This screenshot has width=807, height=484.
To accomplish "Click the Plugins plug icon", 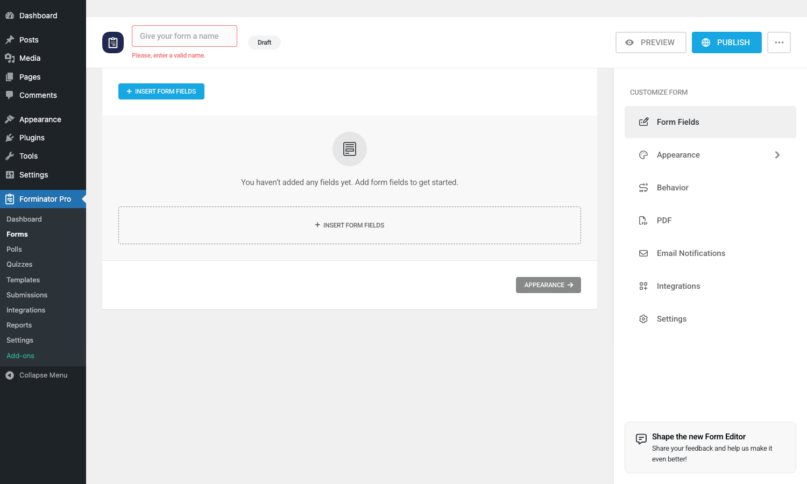I will (10, 138).
